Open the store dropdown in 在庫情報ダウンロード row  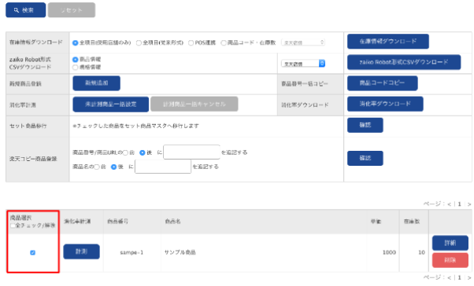point(303,42)
